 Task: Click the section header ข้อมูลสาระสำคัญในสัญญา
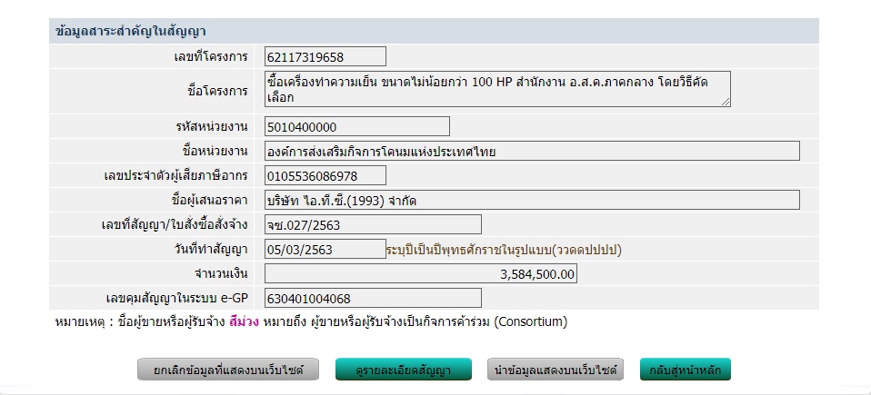131,31
